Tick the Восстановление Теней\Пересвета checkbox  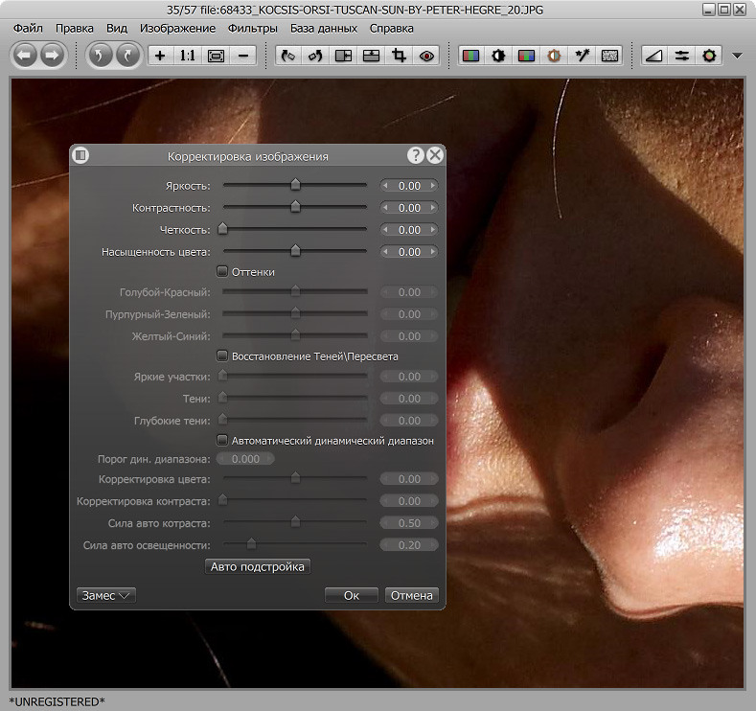pos(222,355)
